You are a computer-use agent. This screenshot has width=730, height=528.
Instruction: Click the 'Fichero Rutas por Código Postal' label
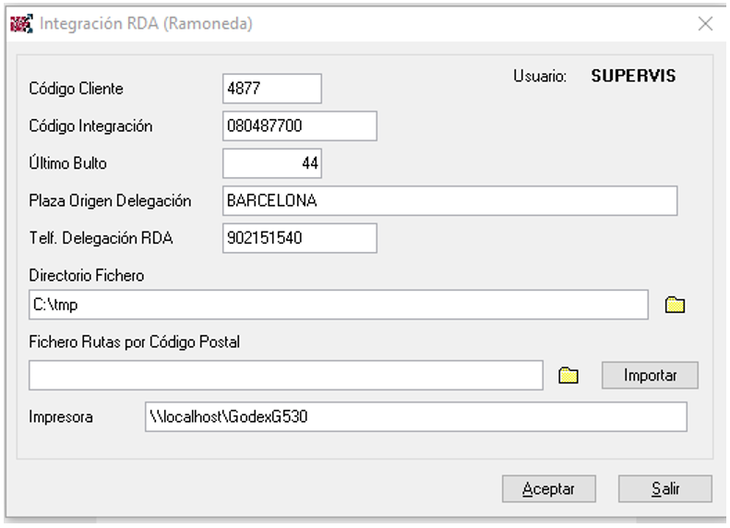pyautogui.click(x=134, y=342)
